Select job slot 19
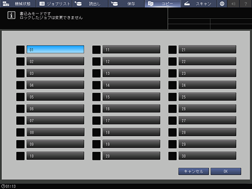This screenshot has width=252, height=189. coord(131,144)
